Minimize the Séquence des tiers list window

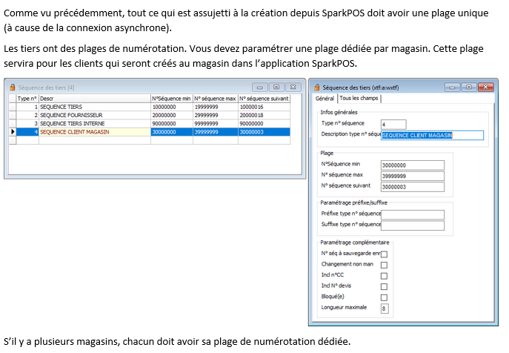[259, 88]
